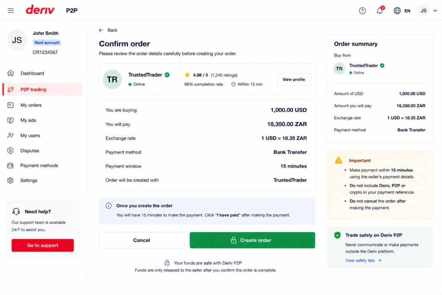Click the headset support icon

click(16, 211)
